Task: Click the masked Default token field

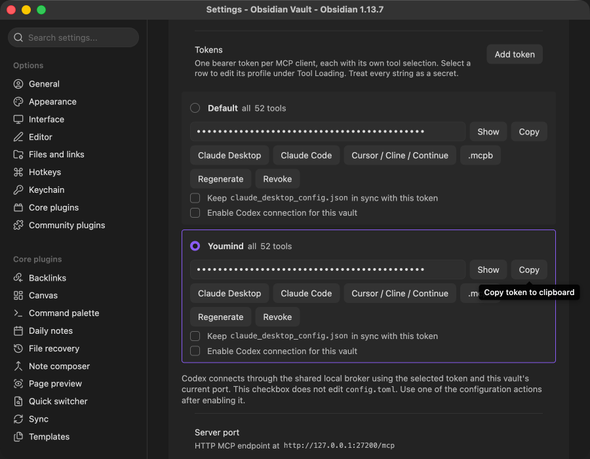Action: [328, 132]
